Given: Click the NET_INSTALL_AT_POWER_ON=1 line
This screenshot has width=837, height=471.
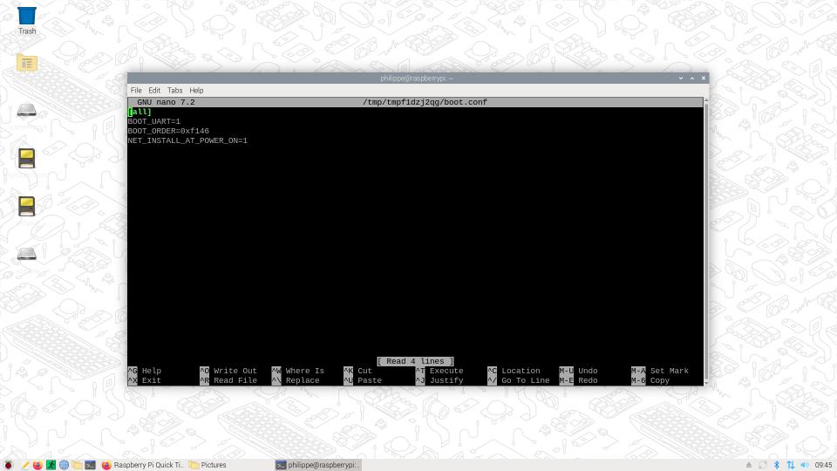Looking at the screenshot, I should tap(187, 140).
